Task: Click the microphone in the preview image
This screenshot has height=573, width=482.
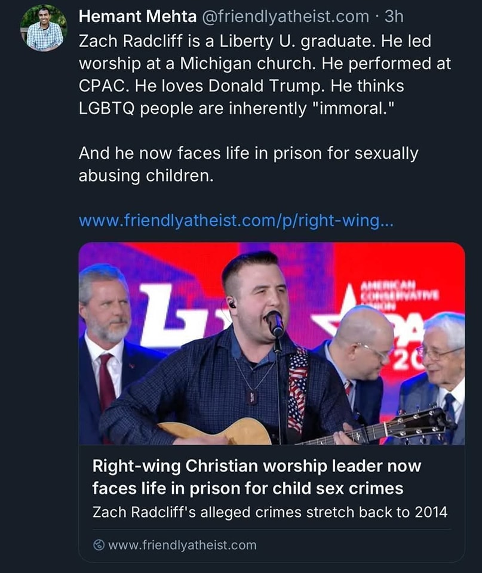Action: [275, 323]
